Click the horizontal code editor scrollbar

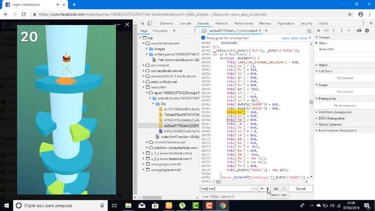(x=219, y=182)
